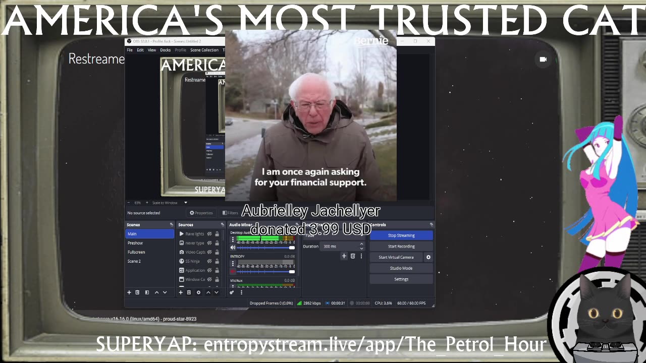Select Scene 2 in scene list

[x=149, y=261]
